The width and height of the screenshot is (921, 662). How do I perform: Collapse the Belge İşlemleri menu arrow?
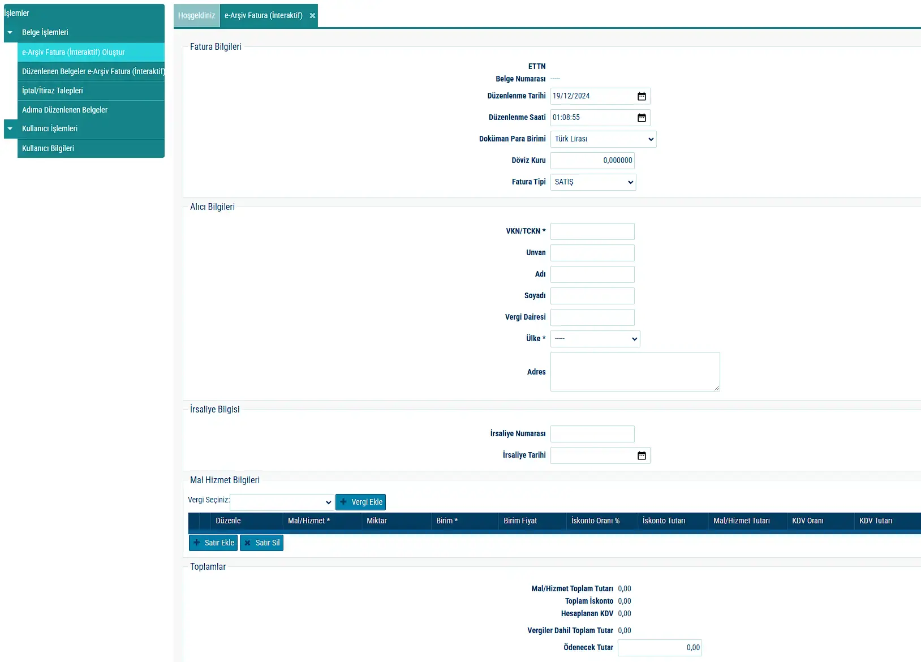(x=10, y=33)
